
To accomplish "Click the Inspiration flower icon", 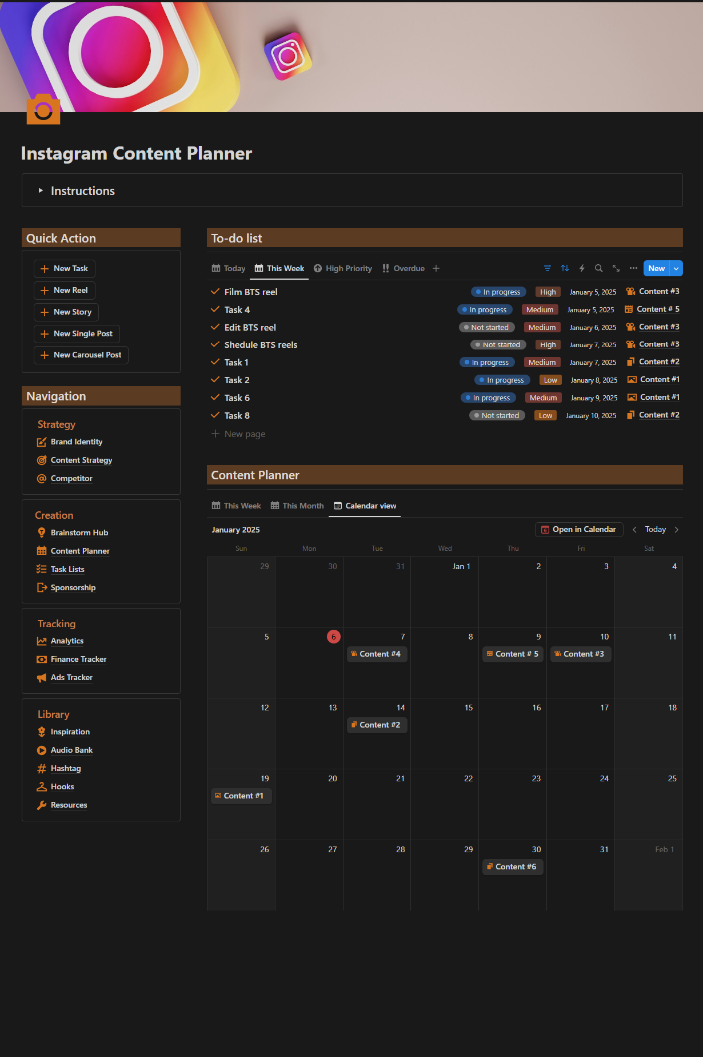I will click(42, 732).
